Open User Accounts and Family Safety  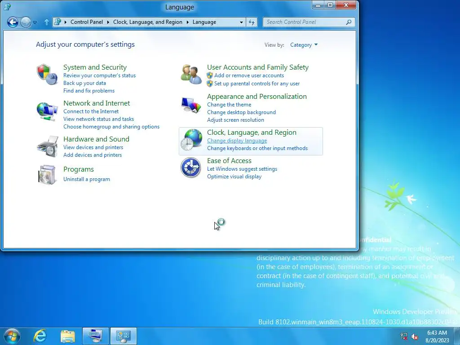(258, 67)
